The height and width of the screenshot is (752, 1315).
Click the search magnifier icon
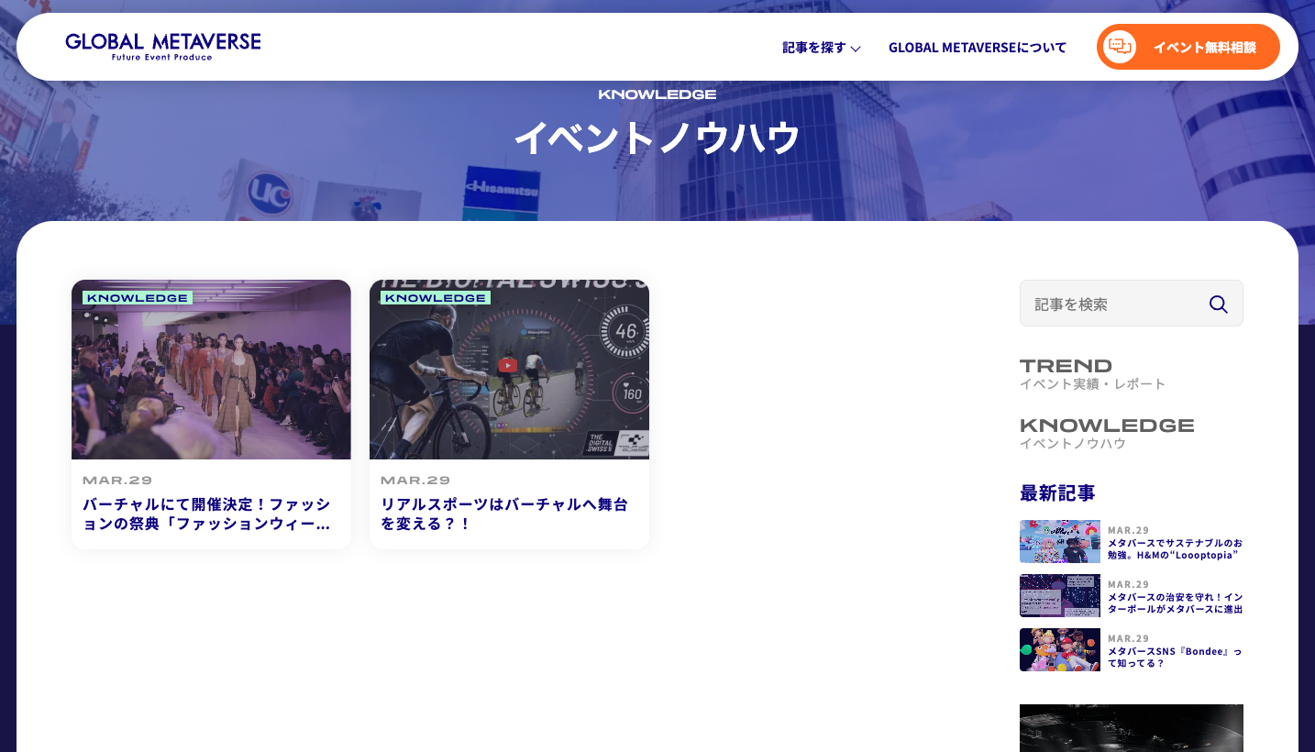click(x=1218, y=304)
